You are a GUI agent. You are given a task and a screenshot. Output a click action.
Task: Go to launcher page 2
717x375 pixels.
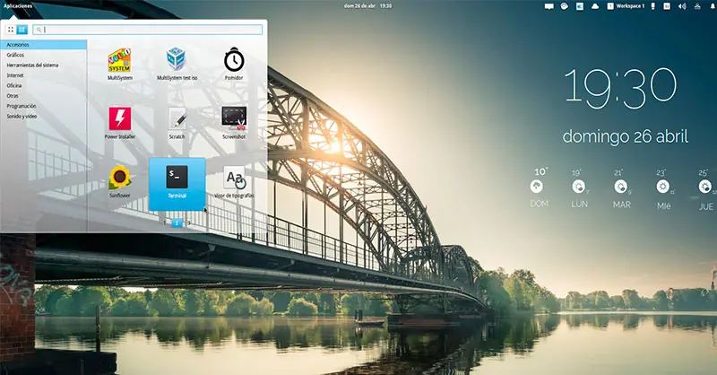click(177, 223)
